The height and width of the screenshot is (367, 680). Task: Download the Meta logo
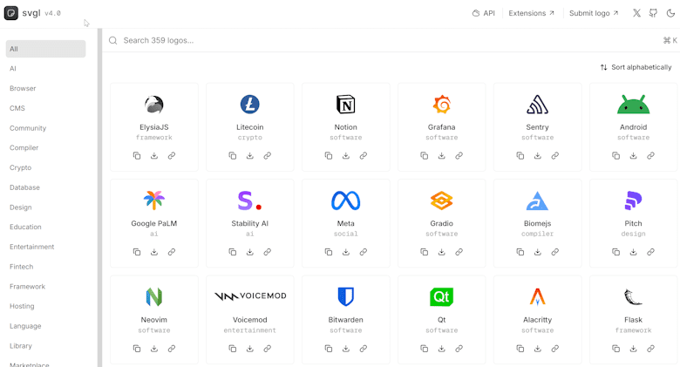[x=345, y=252]
